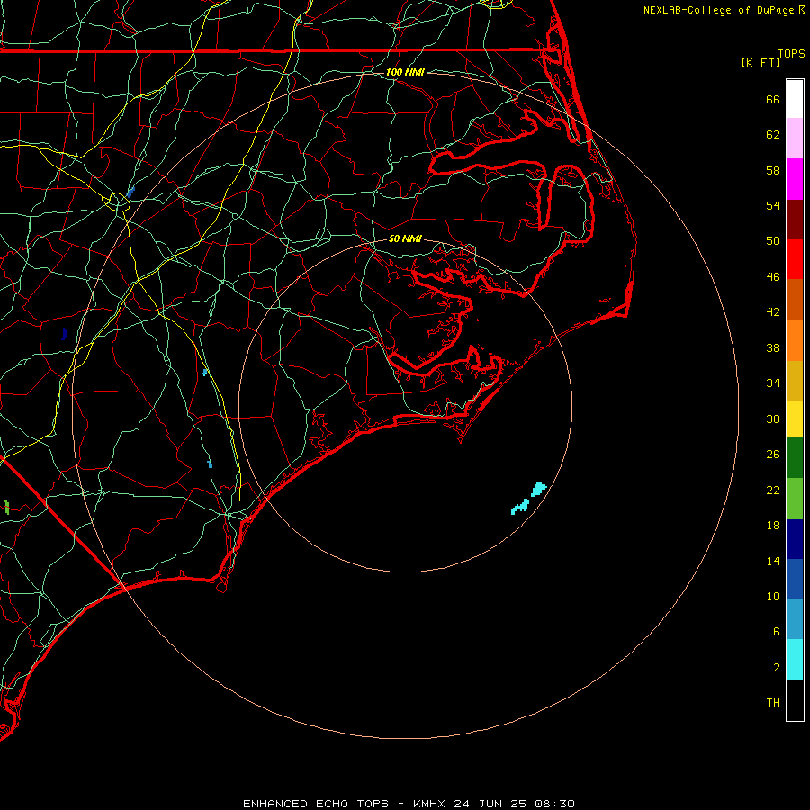The width and height of the screenshot is (810, 810).
Task: Select the dark orange legend color band
Action: [795, 300]
